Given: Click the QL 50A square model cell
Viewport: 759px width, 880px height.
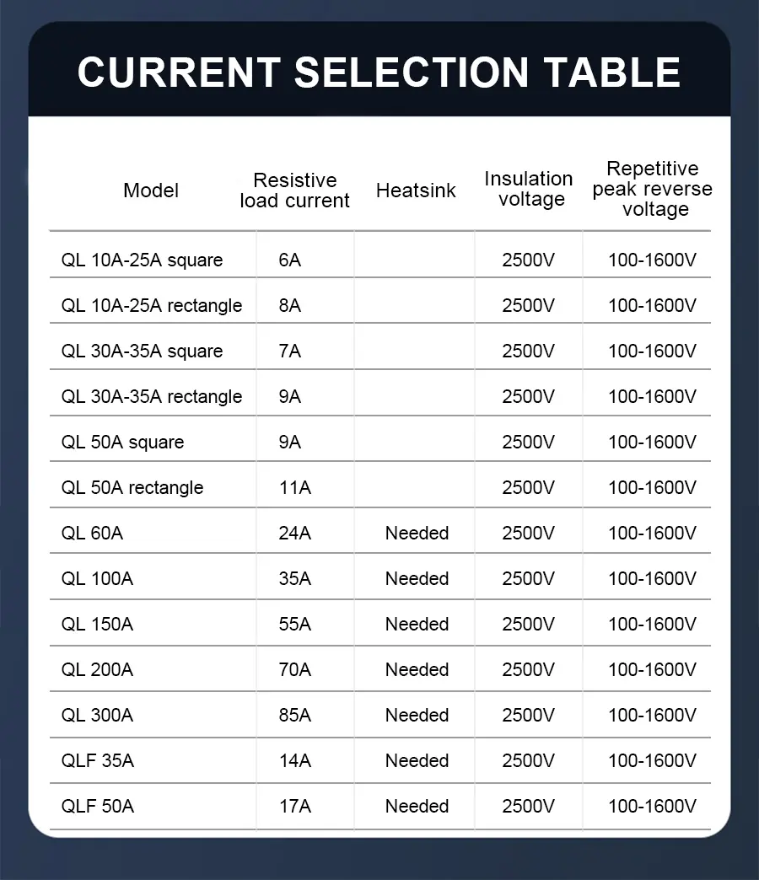Looking at the screenshot, I should (122, 443).
